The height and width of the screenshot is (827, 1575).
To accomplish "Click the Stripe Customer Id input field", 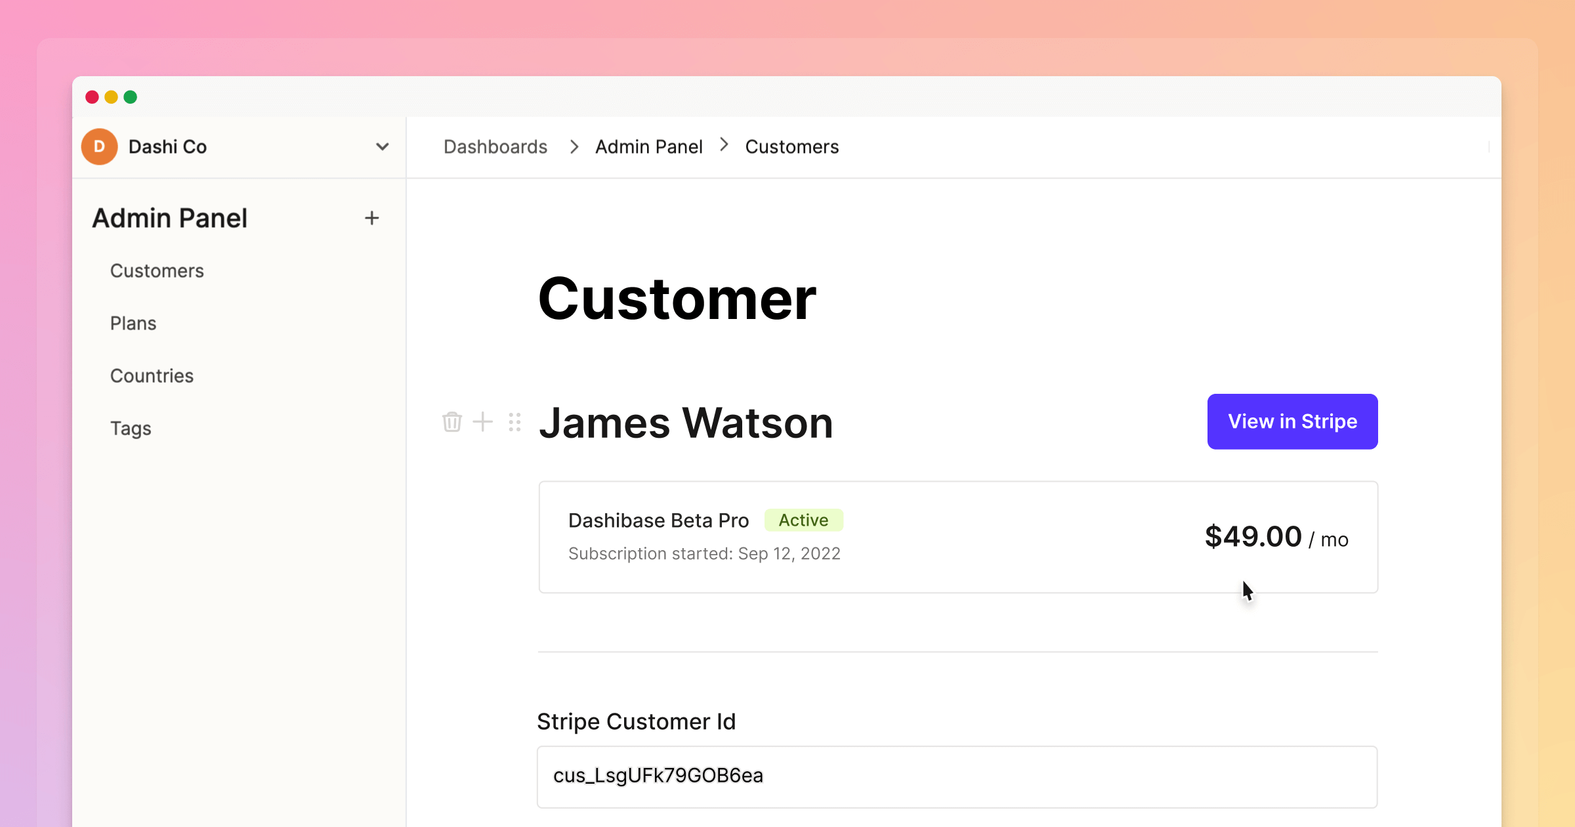I will pos(956,775).
